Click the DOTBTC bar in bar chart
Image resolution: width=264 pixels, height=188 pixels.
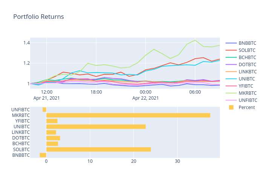point(53,138)
